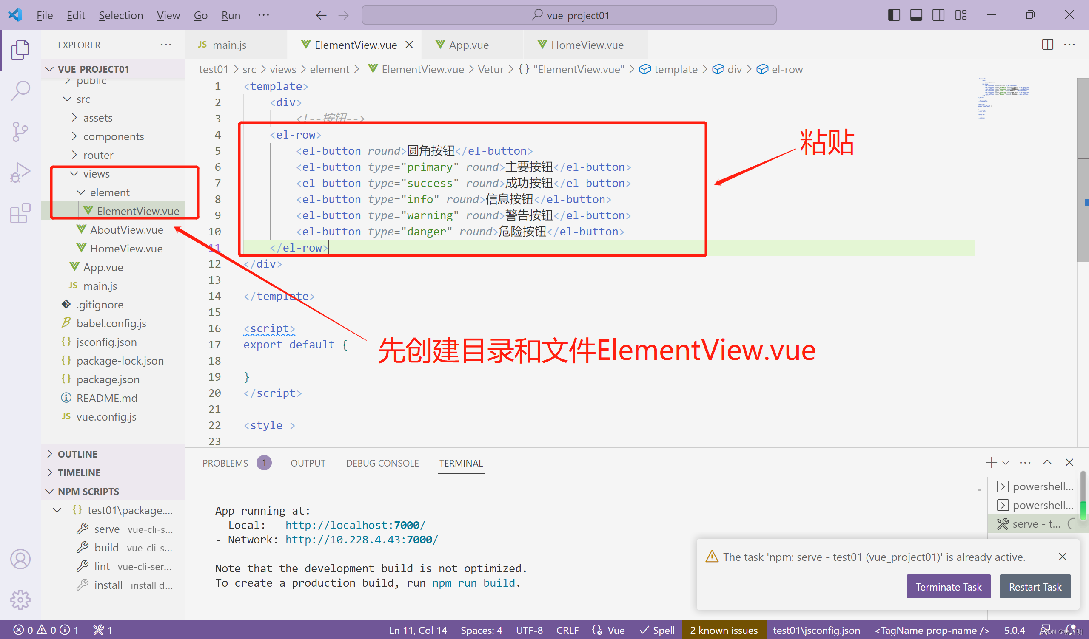Open the Manage gear icon

point(20,600)
